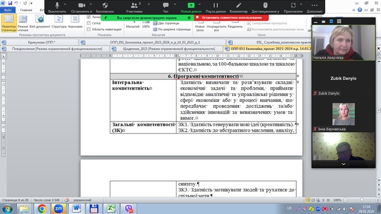Image resolution: width=381 pixels, height=214 pixels.
Task: Open the Zoom taskbar icon
Action: point(58,209)
